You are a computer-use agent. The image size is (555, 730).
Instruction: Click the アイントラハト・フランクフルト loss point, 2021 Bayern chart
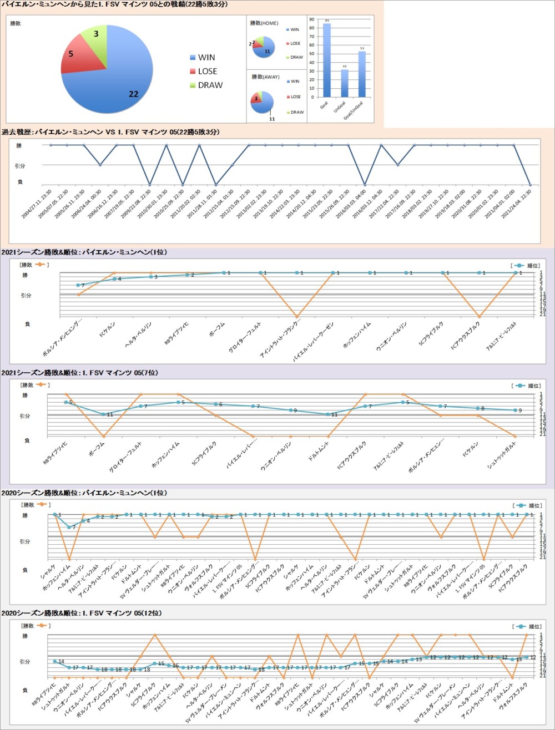pos(297,317)
